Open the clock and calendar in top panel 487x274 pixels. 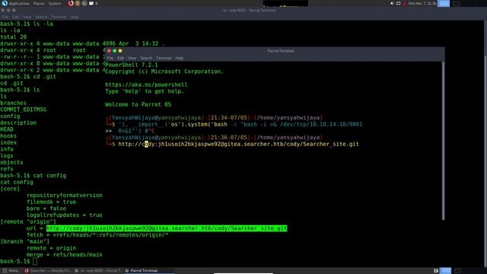422,3
